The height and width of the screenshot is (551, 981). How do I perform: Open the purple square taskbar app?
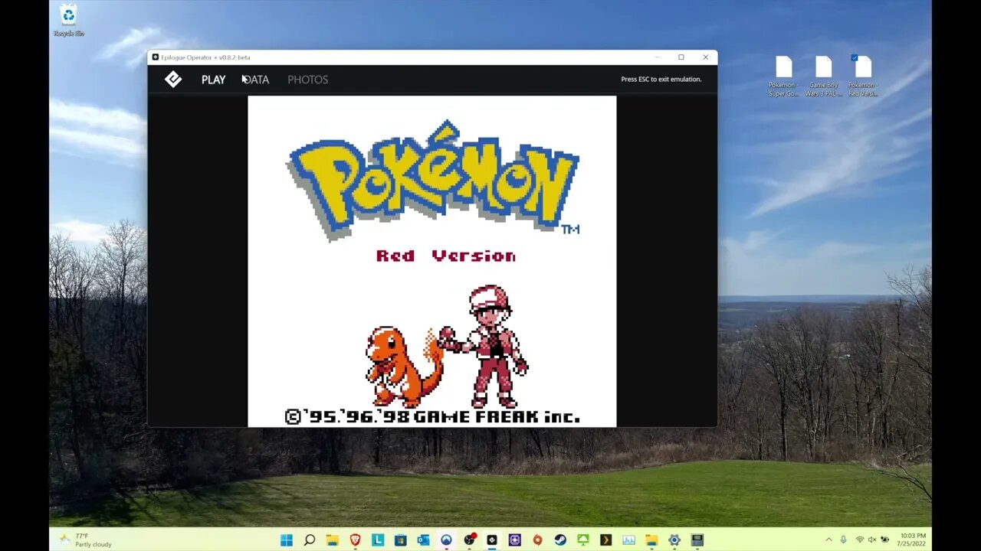coord(514,540)
